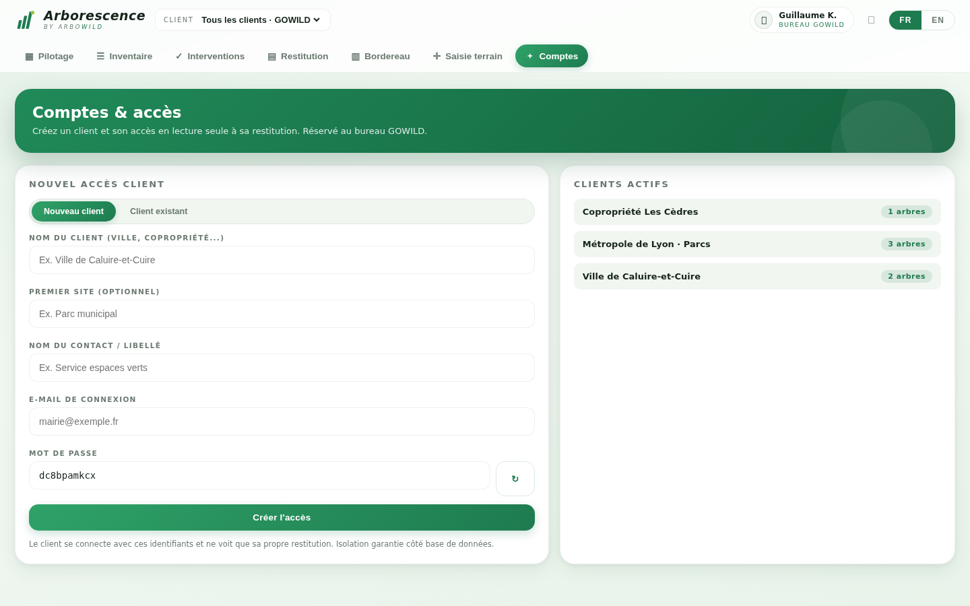Select the Métropole de Lyon · Parcs row
The height and width of the screenshot is (606, 970).
coord(757,244)
